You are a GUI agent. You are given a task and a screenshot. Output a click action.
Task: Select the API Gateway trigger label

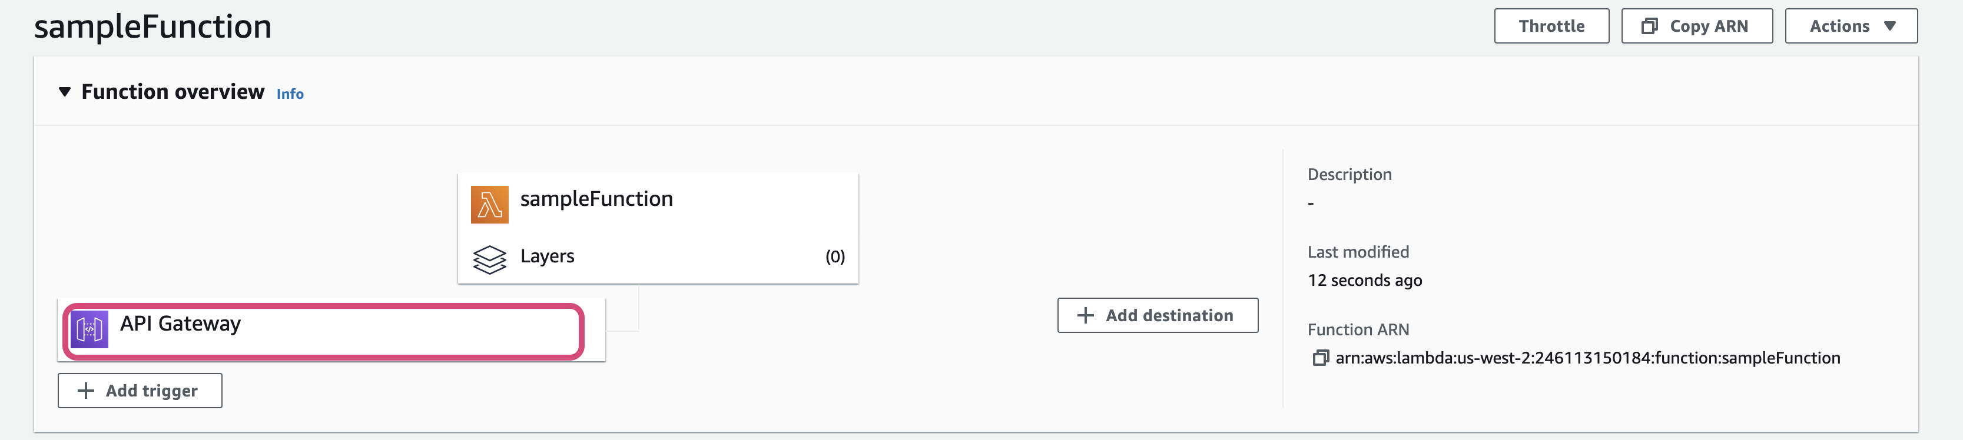[x=181, y=324]
